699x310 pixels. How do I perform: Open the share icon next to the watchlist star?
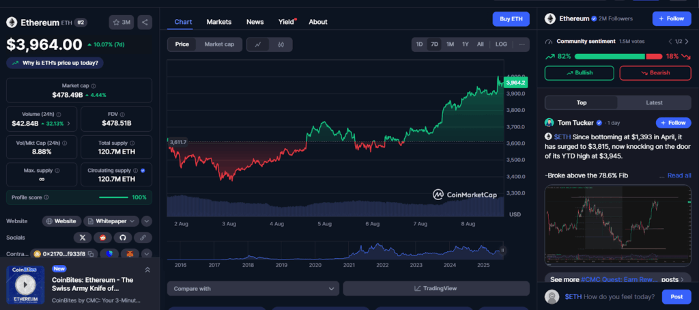pyautogui.click(x=145, y=23)
